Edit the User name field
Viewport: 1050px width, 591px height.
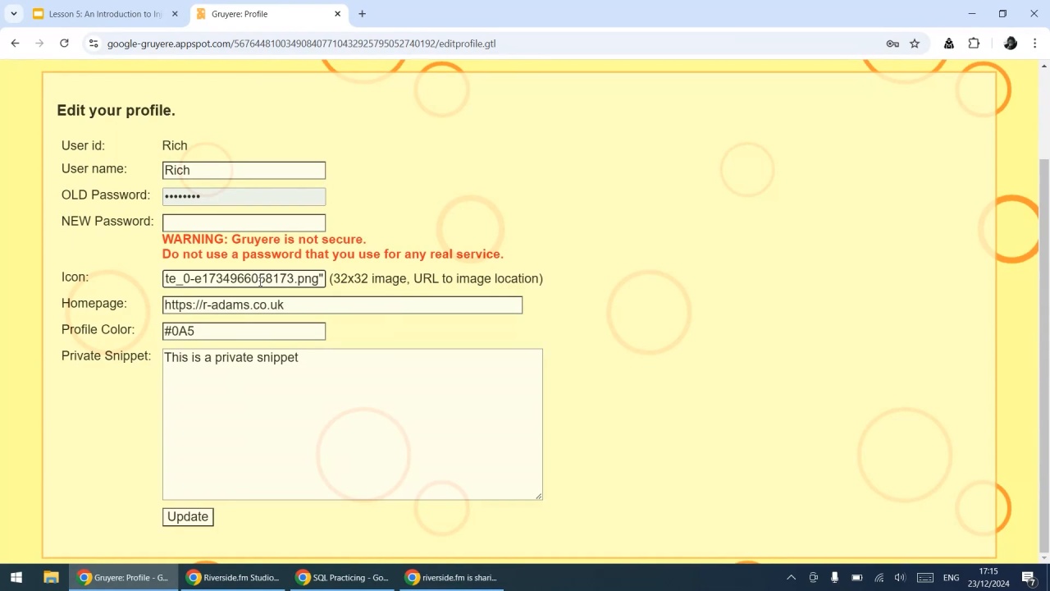(x=244, y=170)
